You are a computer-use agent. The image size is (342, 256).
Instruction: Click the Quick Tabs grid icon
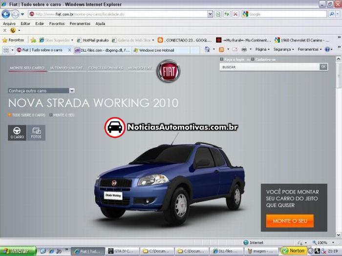(6, 50)
